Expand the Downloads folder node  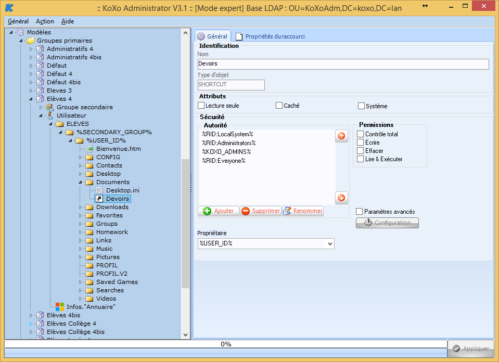[80, 207]
